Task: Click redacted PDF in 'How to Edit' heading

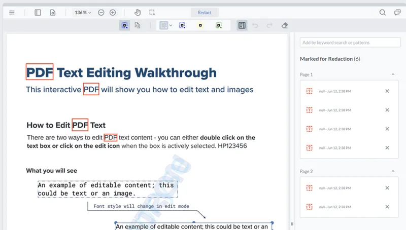Action: tap(80, 125)
